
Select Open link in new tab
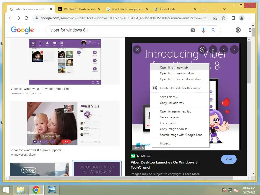pyautogui.click(x=180, y=68)
